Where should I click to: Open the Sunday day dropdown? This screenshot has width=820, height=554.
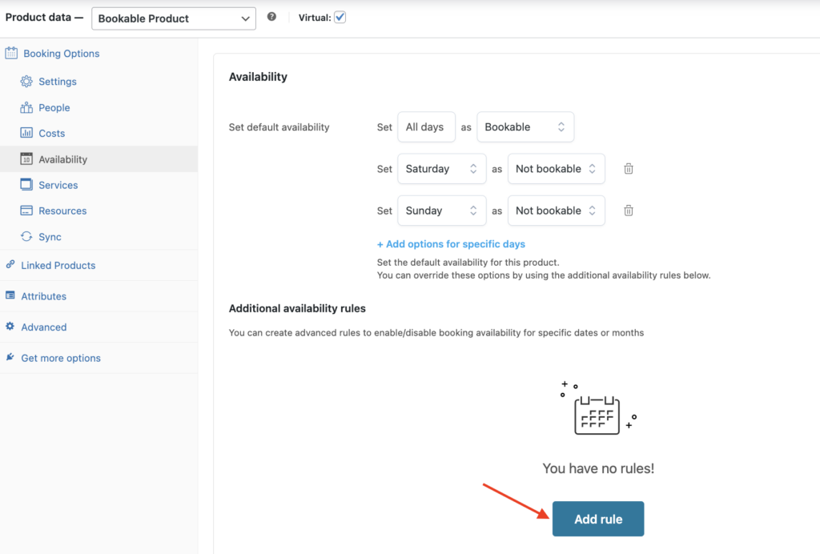pyautogui.click(x=442, y=211)
